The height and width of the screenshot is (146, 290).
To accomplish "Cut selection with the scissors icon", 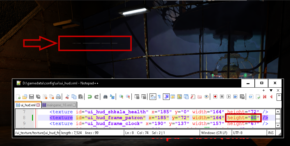I will coord(67,97).
